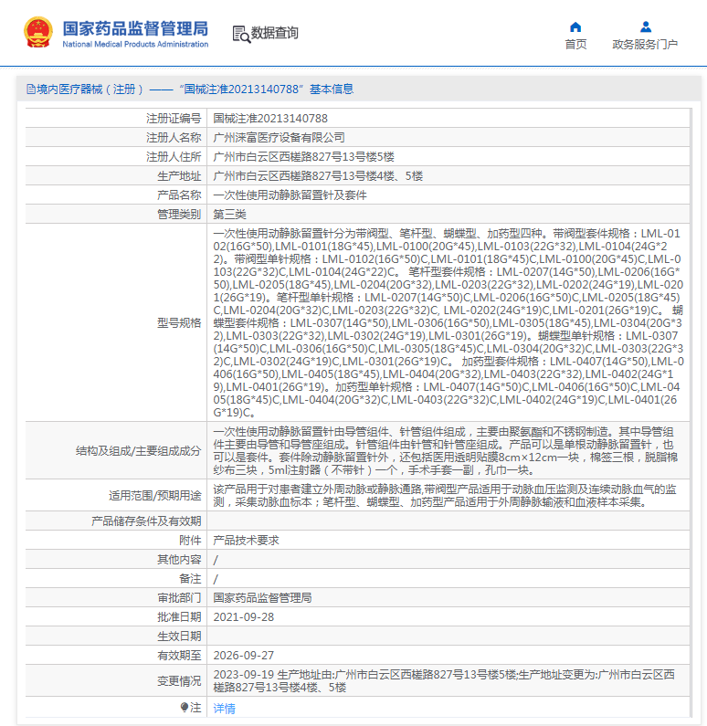Viewport: 707px width, 726px height.
Task: Select approval date 2021-09-28
Action: click(244, 617)
